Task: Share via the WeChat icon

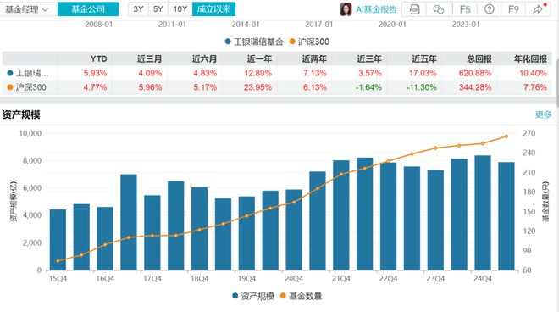Action: pos(439,9)
